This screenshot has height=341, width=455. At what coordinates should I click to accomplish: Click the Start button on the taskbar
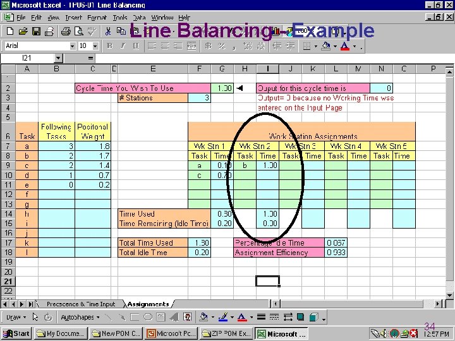click(16, 333)
